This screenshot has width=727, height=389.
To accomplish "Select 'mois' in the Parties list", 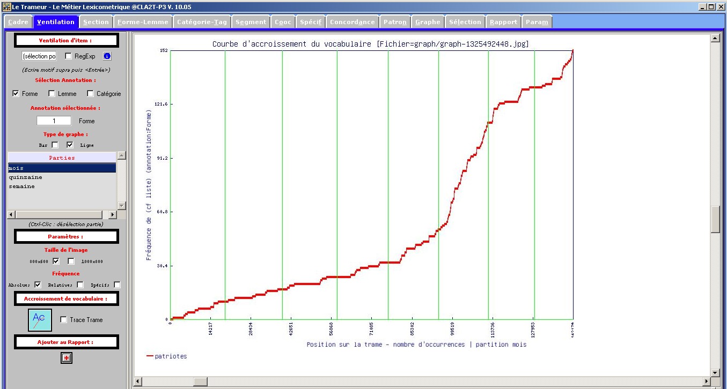I will point(62,168).
